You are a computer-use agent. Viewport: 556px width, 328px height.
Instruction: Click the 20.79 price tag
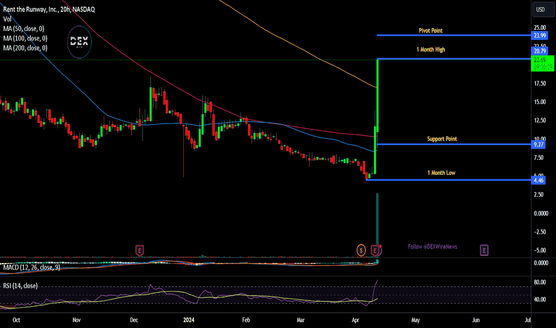pos(540,51)
